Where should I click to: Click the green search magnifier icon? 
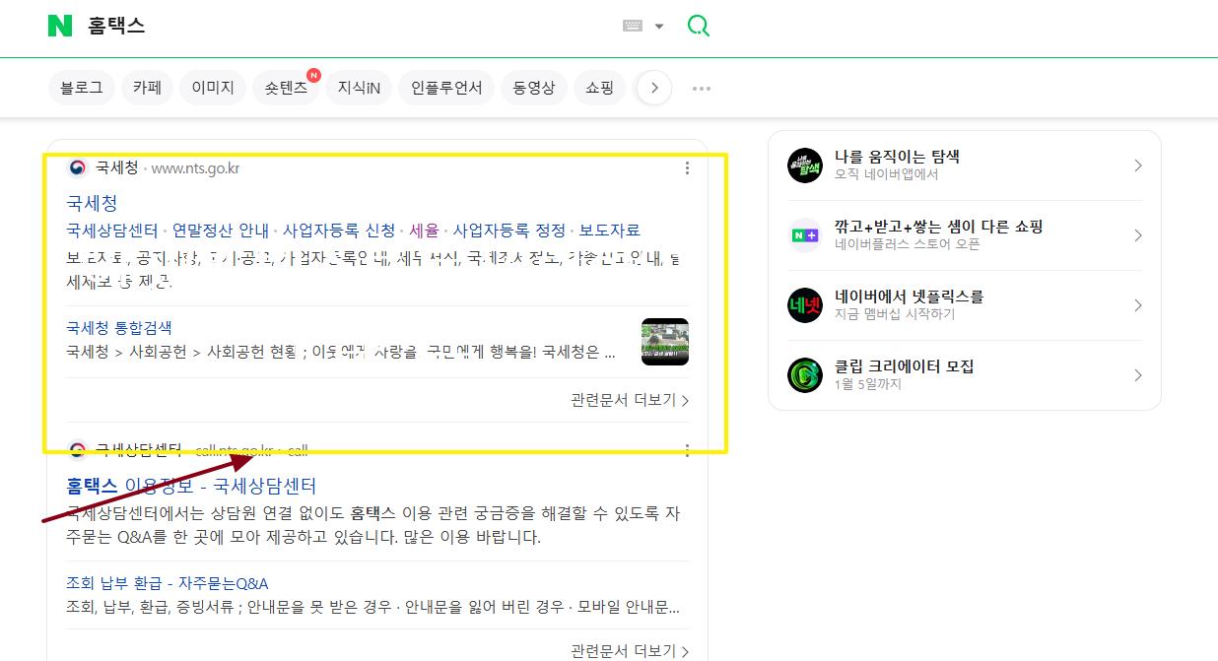698,26
